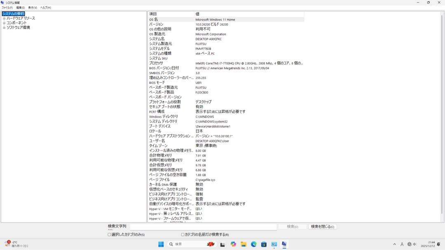Click the red McAfee taskbar icon
Viewport: 445px width, 250px height.
point(210,244)
